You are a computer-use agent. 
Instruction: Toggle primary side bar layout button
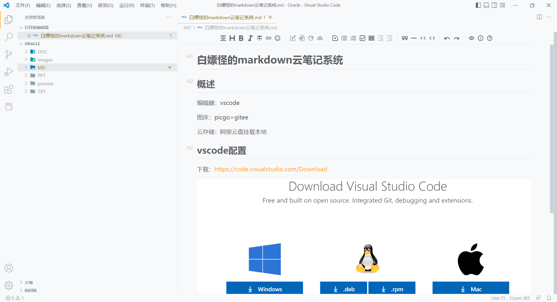click(x=478, y=5)
